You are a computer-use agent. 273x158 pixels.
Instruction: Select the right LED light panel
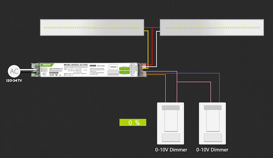click(x=212, y=27)
